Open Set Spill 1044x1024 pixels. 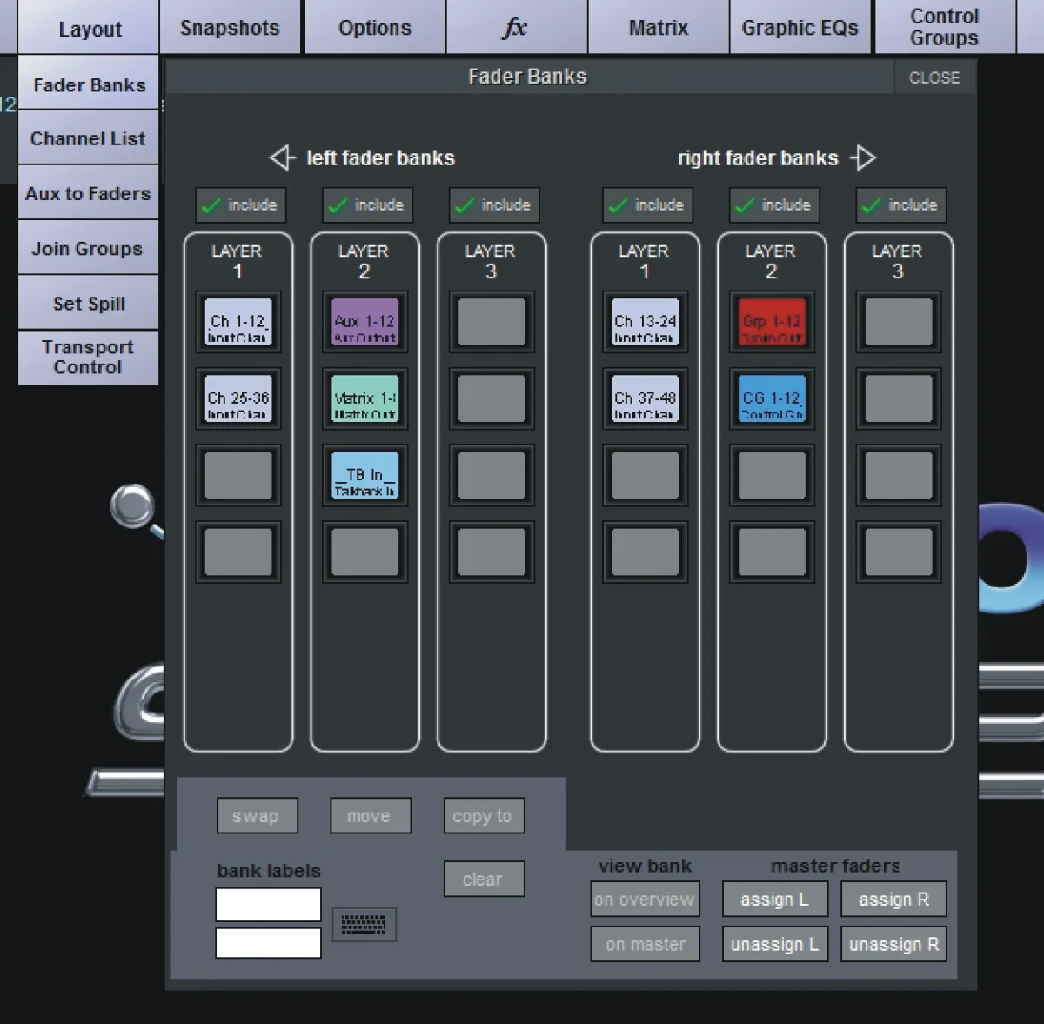click(x=89, y=303)
